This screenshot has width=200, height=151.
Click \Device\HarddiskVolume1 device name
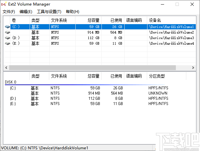click(172, 27)
